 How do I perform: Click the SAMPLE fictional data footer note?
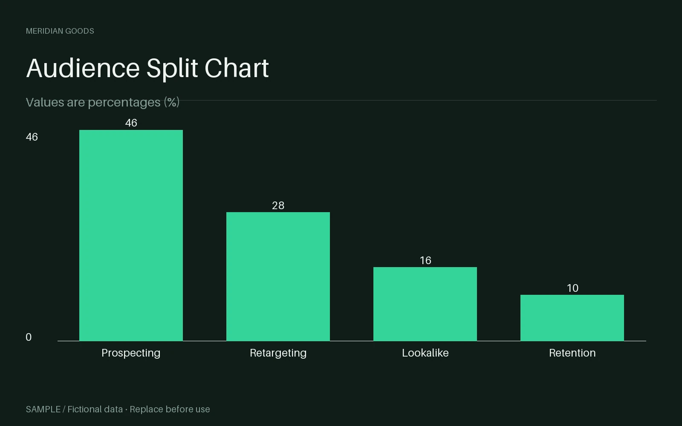point(118,409)
